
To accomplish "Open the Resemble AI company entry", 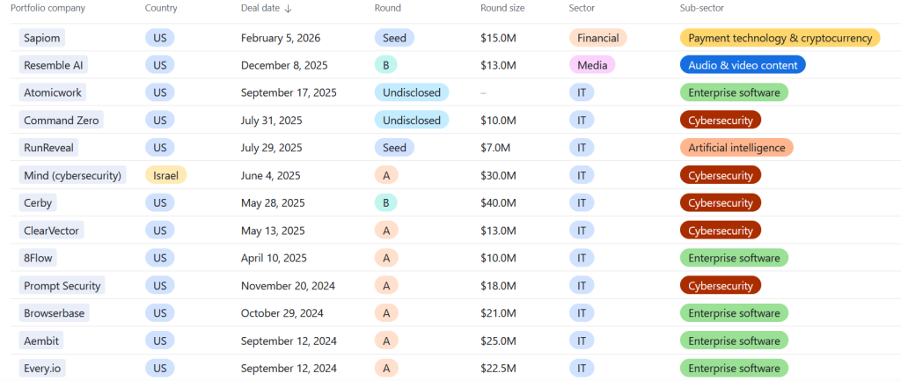I will click(57, 65).
